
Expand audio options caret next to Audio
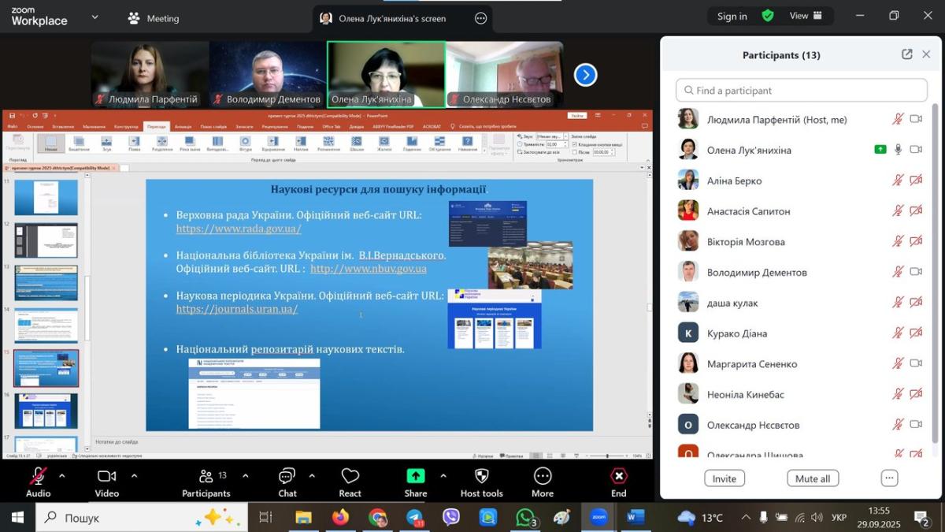pyautogui.click(x=62, y=476)
